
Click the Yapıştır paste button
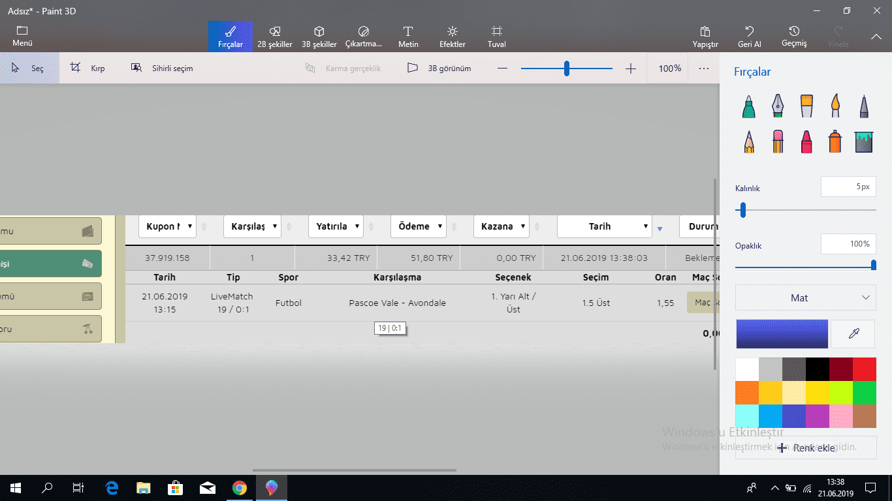click(x=705, y=37)
